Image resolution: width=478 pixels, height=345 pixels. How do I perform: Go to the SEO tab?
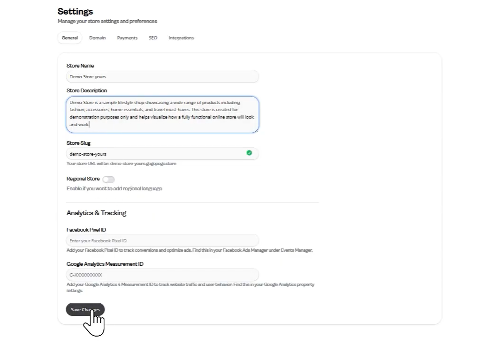click(x=153, y=38)
